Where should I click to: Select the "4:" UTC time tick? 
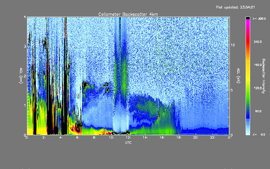tap(61, 138)
